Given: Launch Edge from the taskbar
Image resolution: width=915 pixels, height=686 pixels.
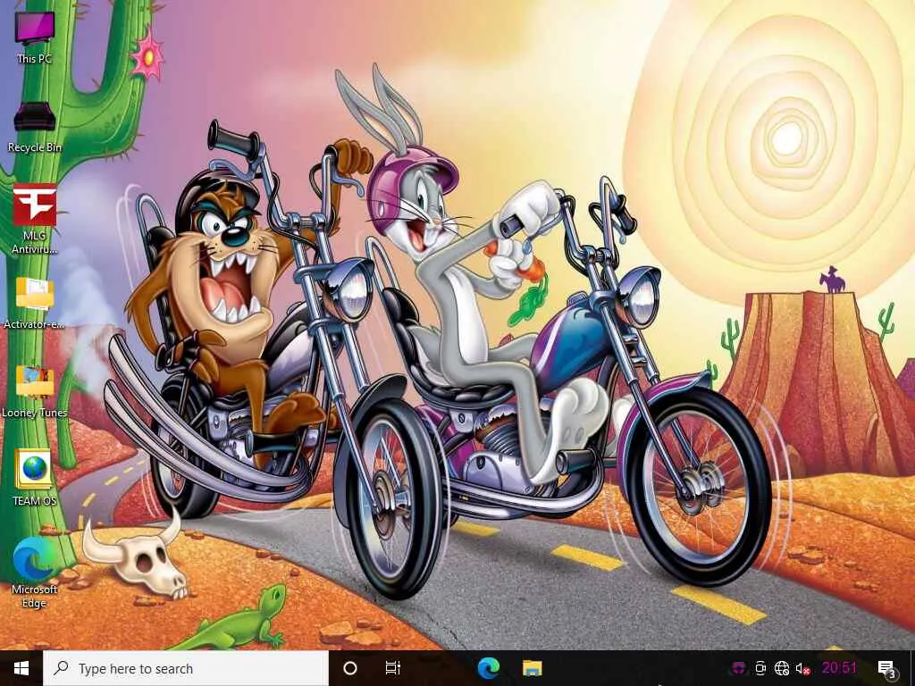Looking at the screenshot, I should 489,668.
